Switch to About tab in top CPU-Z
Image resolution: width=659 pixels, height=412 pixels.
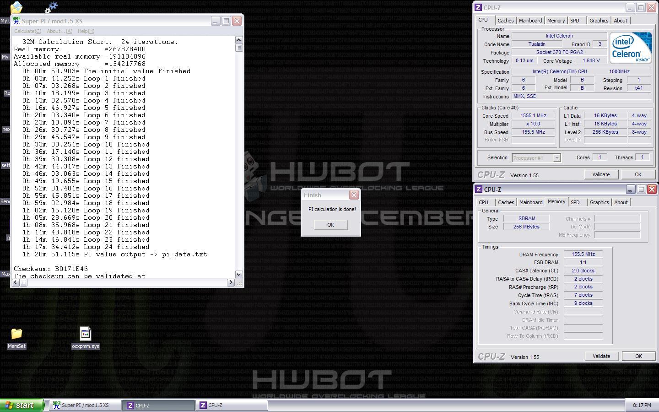(x=621, y=21)
